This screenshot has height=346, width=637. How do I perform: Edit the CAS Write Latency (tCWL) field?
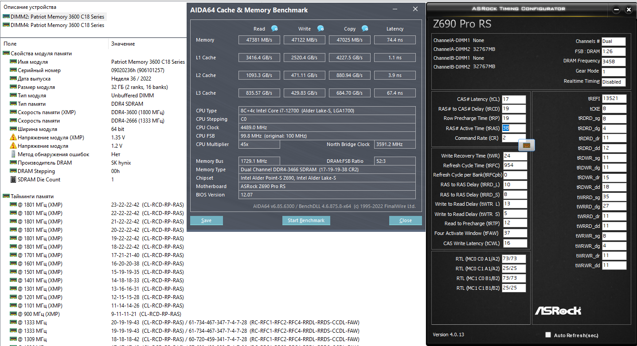pos(515,243)
